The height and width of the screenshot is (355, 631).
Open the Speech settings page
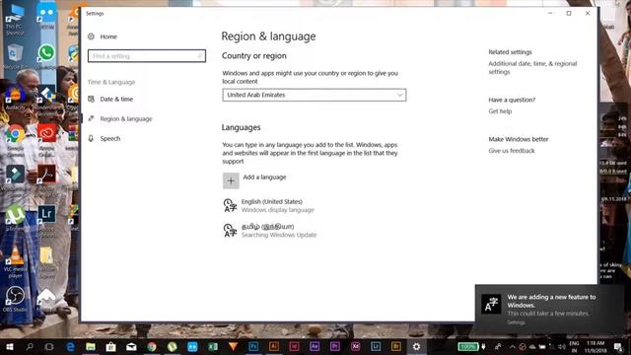click(109, 138)
